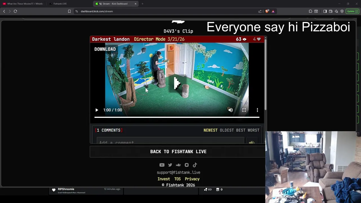Click the browser back arrow

[x=4, y=11]
